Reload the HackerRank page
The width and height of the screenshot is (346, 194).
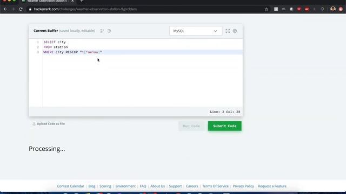coord(21,9)
